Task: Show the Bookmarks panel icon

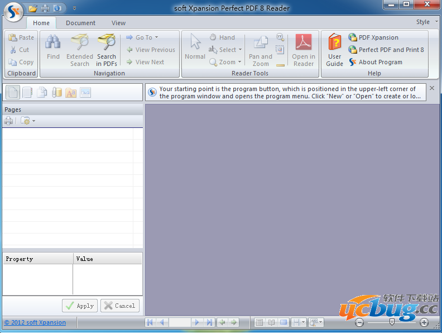Action: point(27,92)
